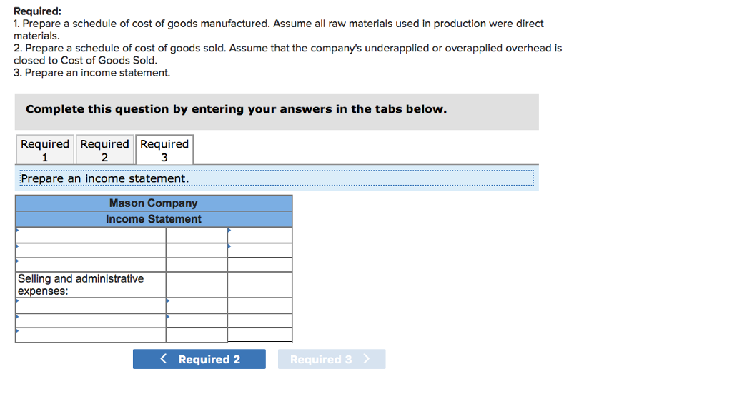Click the Selling and administrative expenses label cell
732x399 pixels.
(91, 284)
